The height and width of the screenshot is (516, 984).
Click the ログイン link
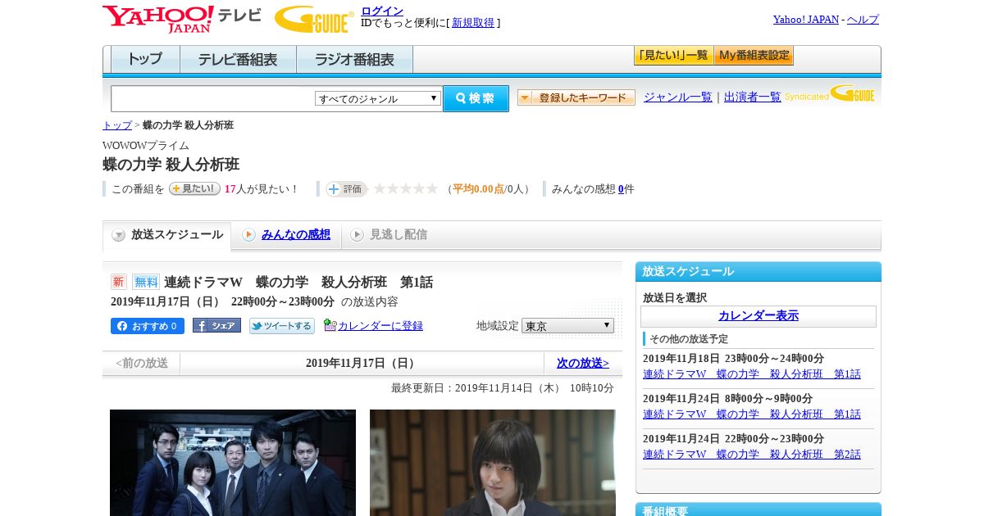coord(382,11)
